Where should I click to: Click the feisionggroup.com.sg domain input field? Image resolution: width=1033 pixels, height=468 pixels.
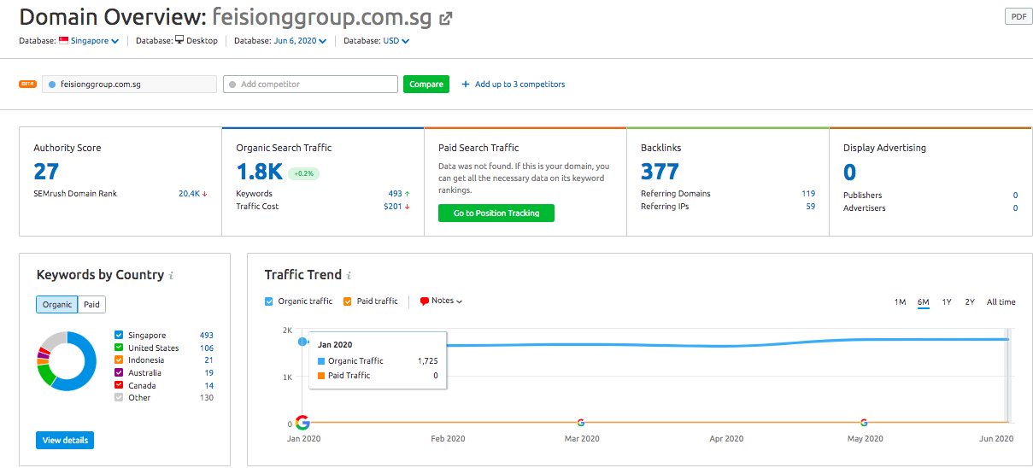tap(129, 85)
